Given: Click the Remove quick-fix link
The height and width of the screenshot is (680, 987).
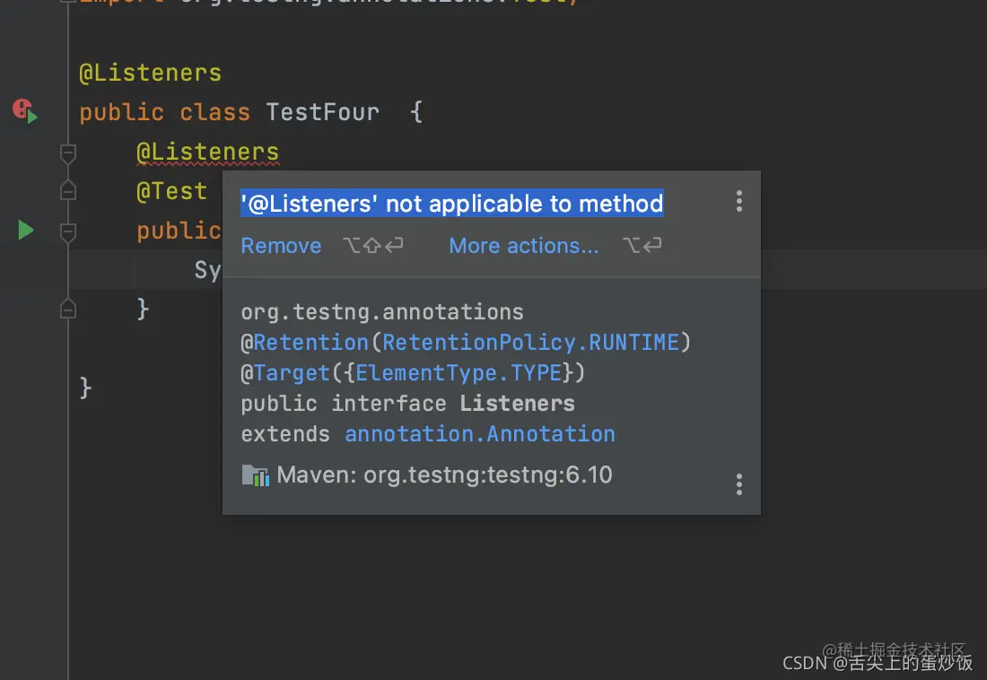Looking at the screenshot, I should [281, 246].
